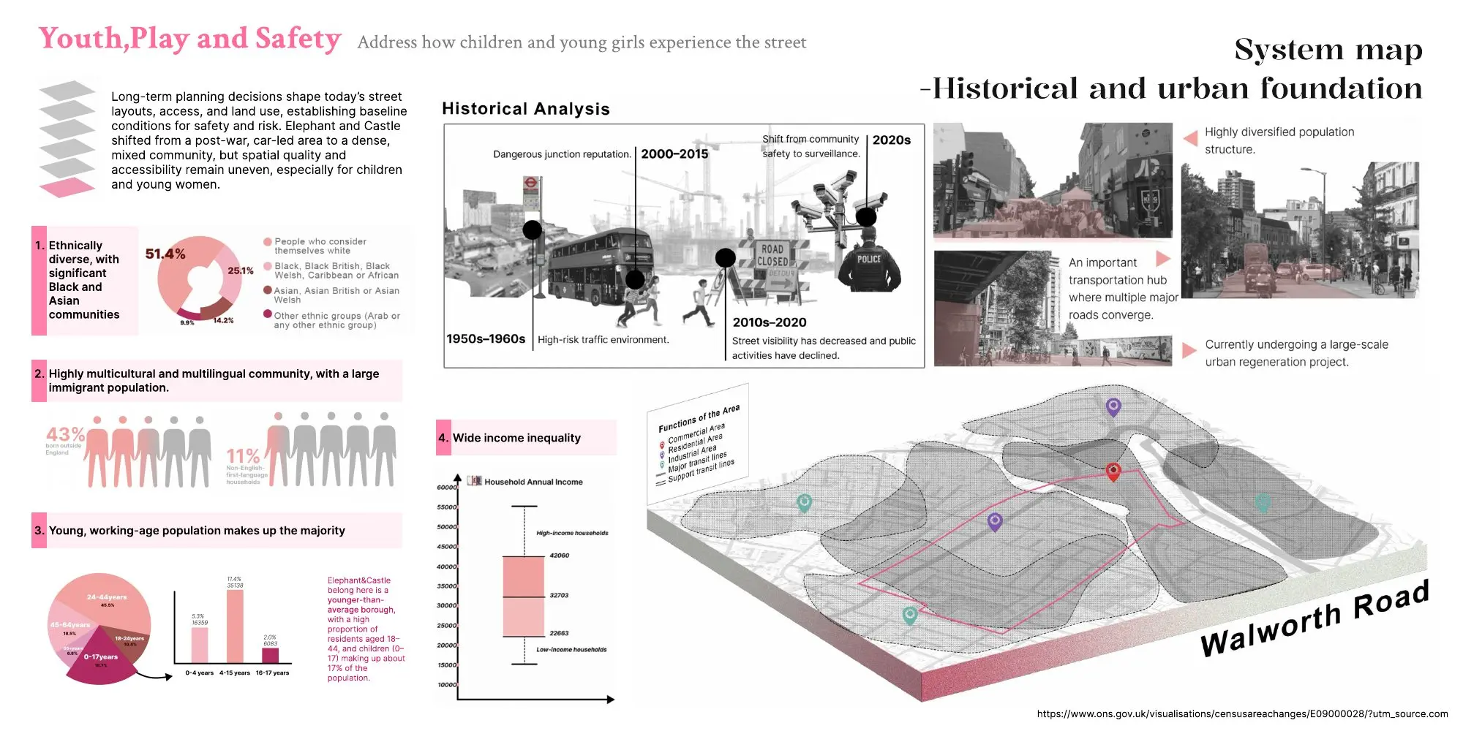The image size is (1463, 731).
Task: Click the '51.4%' donut chart label
Action: [x=165, y=254]
